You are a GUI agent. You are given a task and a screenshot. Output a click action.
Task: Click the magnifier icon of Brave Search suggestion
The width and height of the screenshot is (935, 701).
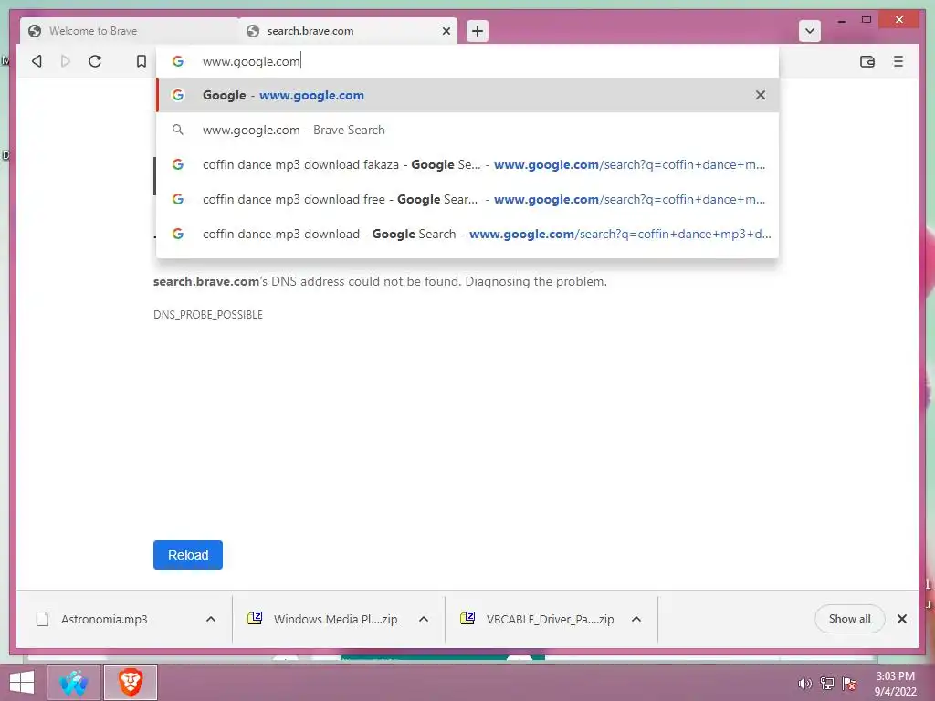coord(178,130)
